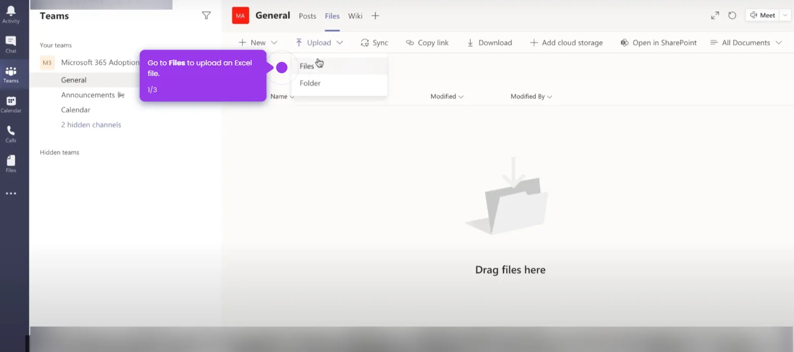
Task: Click the Your teams label
Action: 56,45
